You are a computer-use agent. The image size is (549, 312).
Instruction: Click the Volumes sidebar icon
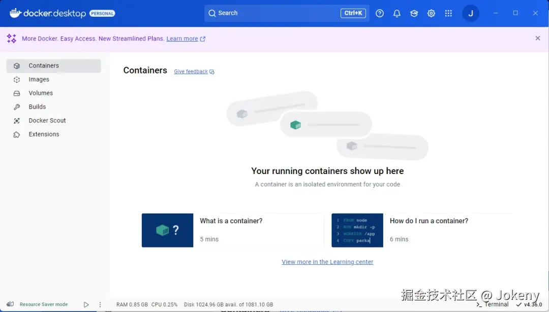(16, 93)
